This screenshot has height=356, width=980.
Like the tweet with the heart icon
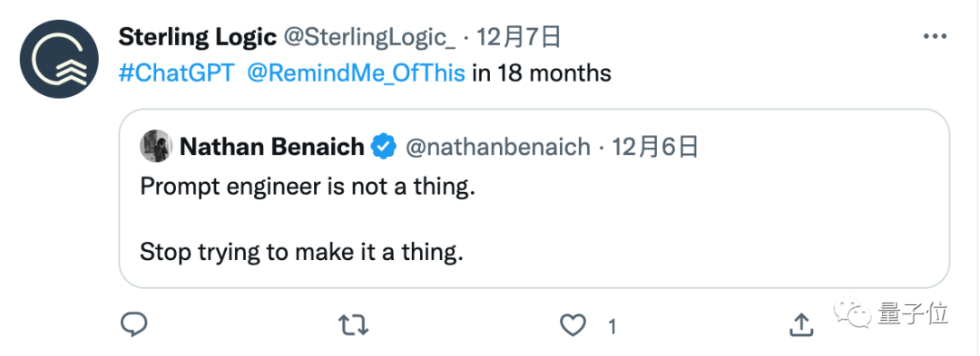(573, 325)
